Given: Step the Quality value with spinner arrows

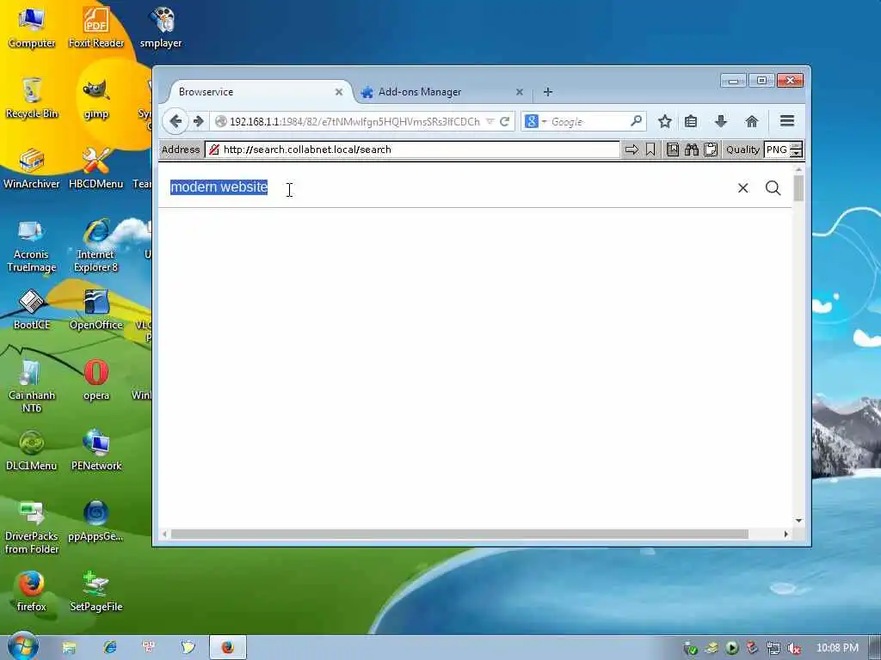Looking at the screenshot, I should coord(796,150).
